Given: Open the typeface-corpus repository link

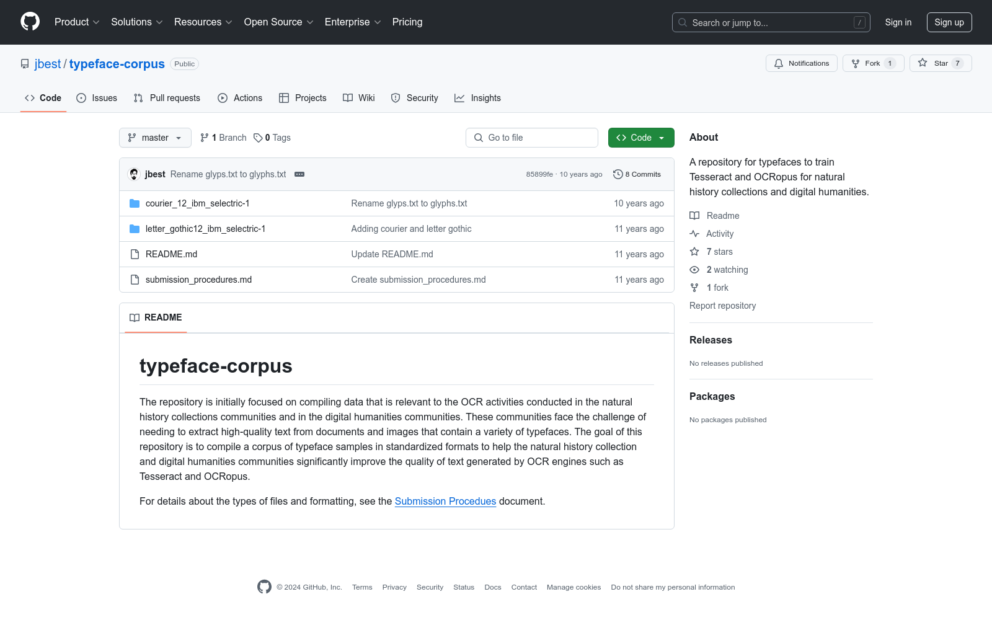Looking at the screenshot, I should pos(117,64).
